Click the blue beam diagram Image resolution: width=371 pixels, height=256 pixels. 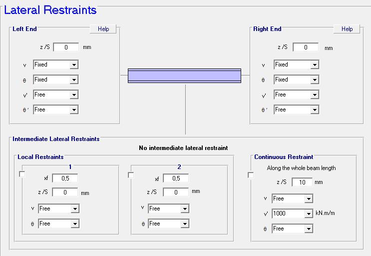click(185, 76)
